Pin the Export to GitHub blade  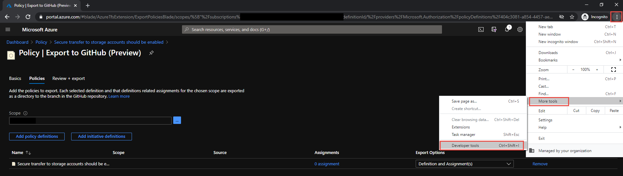(151, 53)
